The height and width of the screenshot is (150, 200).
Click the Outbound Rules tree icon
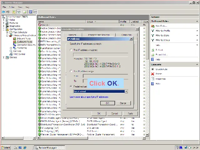[x=15, y=42]
